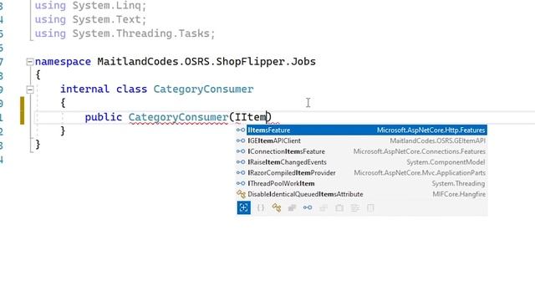Toggle the last filter icon in IntelliSense bar
This screenshot has height=301, width=535.
click(x=370, y=207)
